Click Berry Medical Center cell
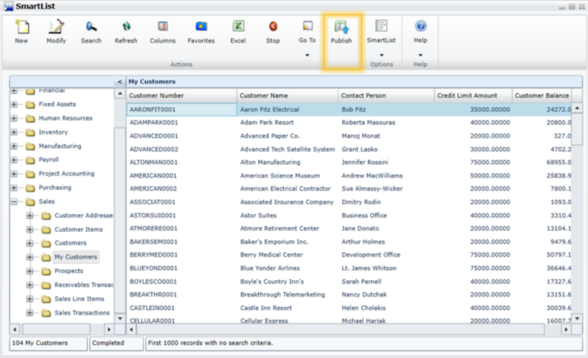Image resolution: width=588 pixels, height=358 pixels. (272, 255)
